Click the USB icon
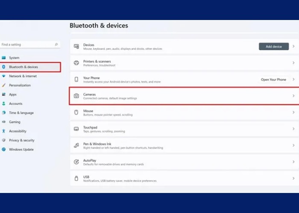 pyautogui.click(x=76, y=178)
